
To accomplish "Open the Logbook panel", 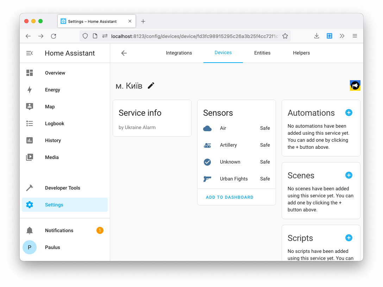I will 55,123.
